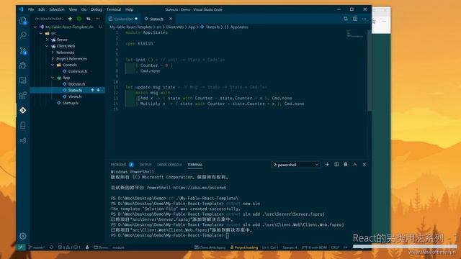This screenshot has height=259, width=461.
Task: Expand the Project References node
Action: coord(53,58)
